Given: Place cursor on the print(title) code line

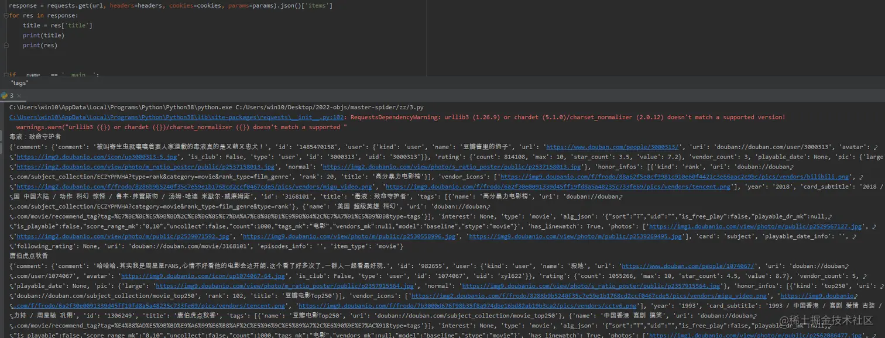Looking at the screenshot, I should point(43,35).
